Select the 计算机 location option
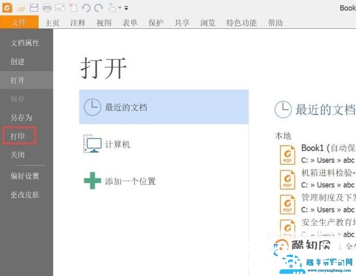Image resolution: width=356 pixels, height=276 pixels. tap(164, 144)
